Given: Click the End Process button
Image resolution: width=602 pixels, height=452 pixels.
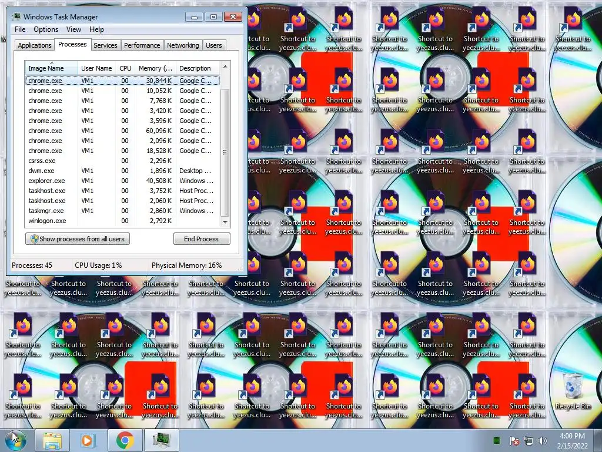Looking at the screenshot, I should pyautogui.click(x=202, y=239).
